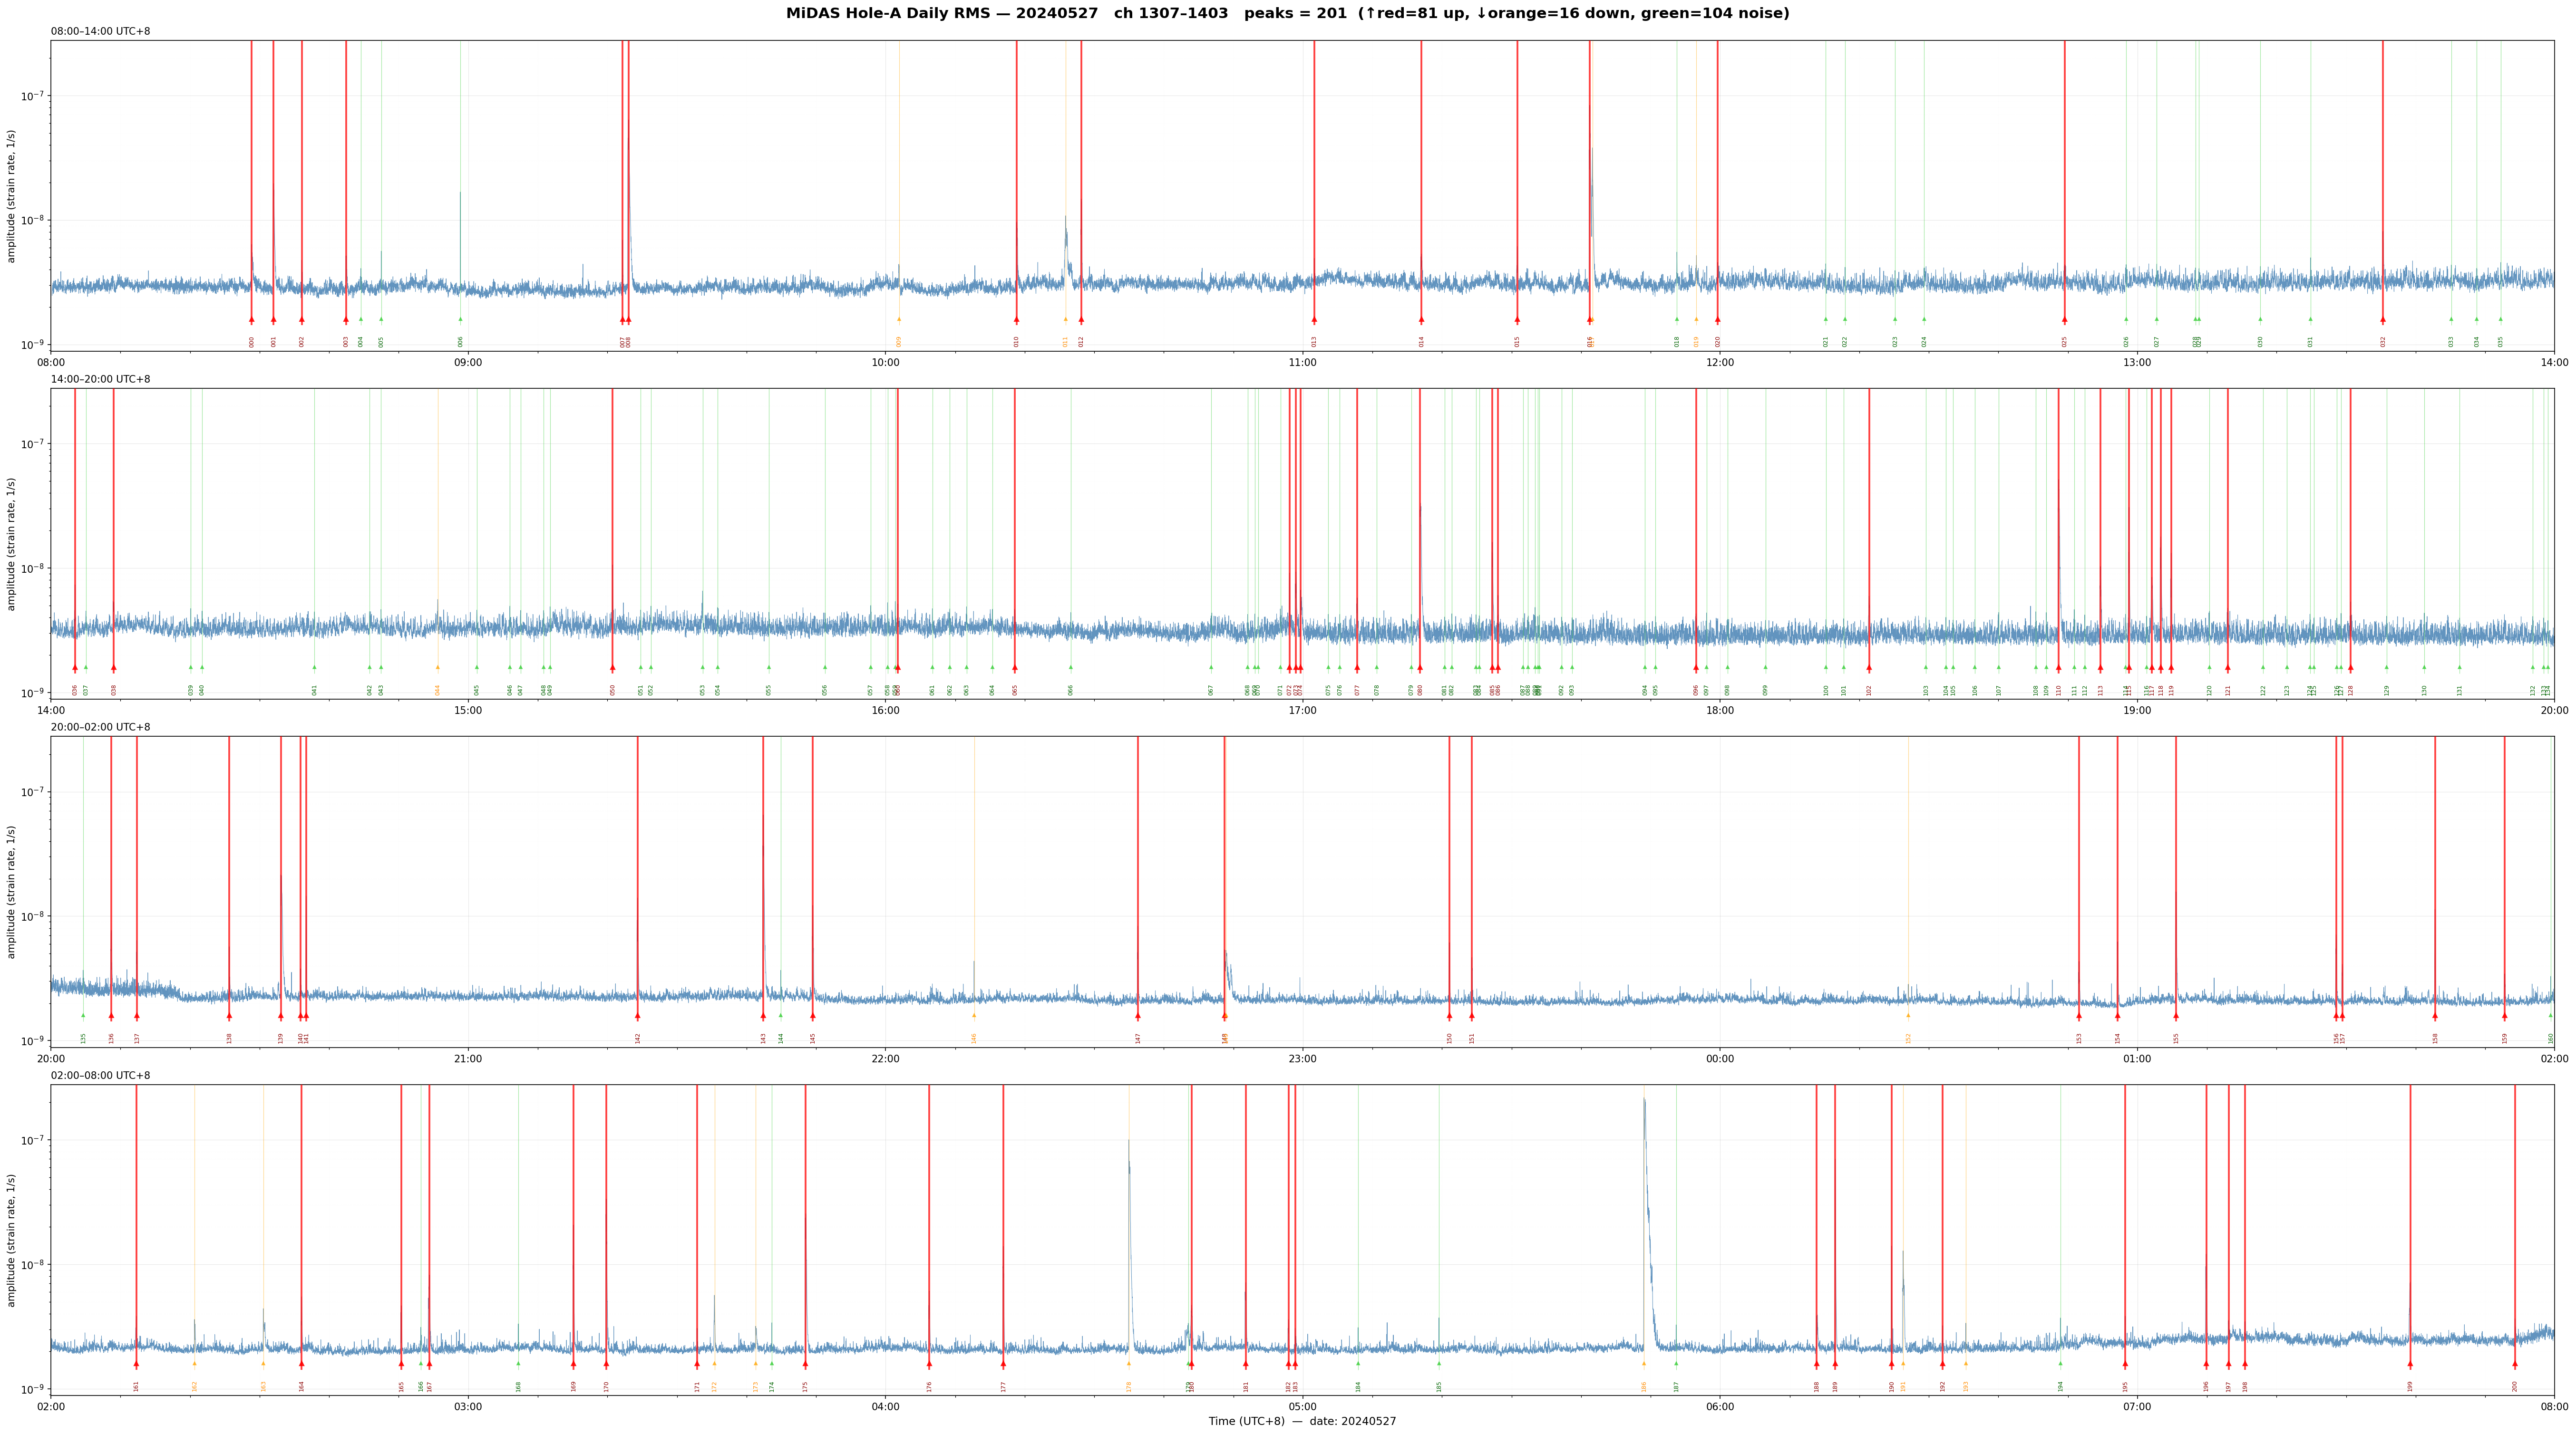Image resolution: width=2576 pixels, height=1434 pixels.
Task: Click the "06:00" x-axis tick label
Action: [x=1720, y=1407]
